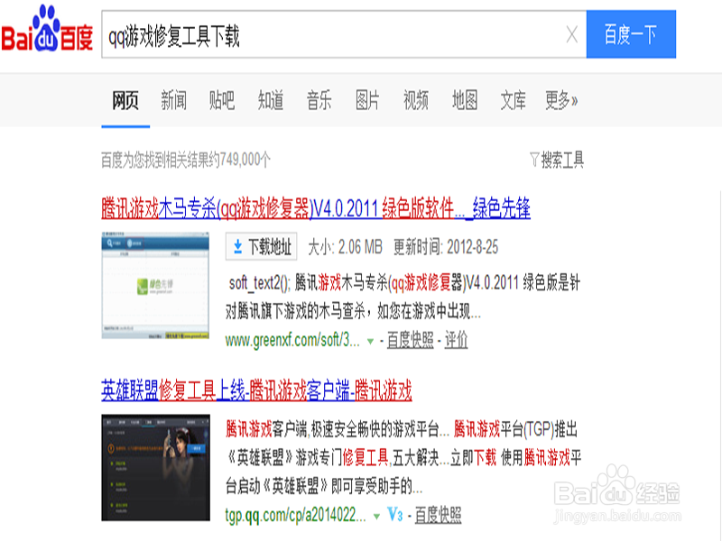
Task: Click the text 更新时间: 2012-8-25
Action: pos(446,247)
